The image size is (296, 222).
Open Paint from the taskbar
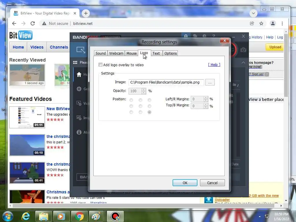coord(96,216)
